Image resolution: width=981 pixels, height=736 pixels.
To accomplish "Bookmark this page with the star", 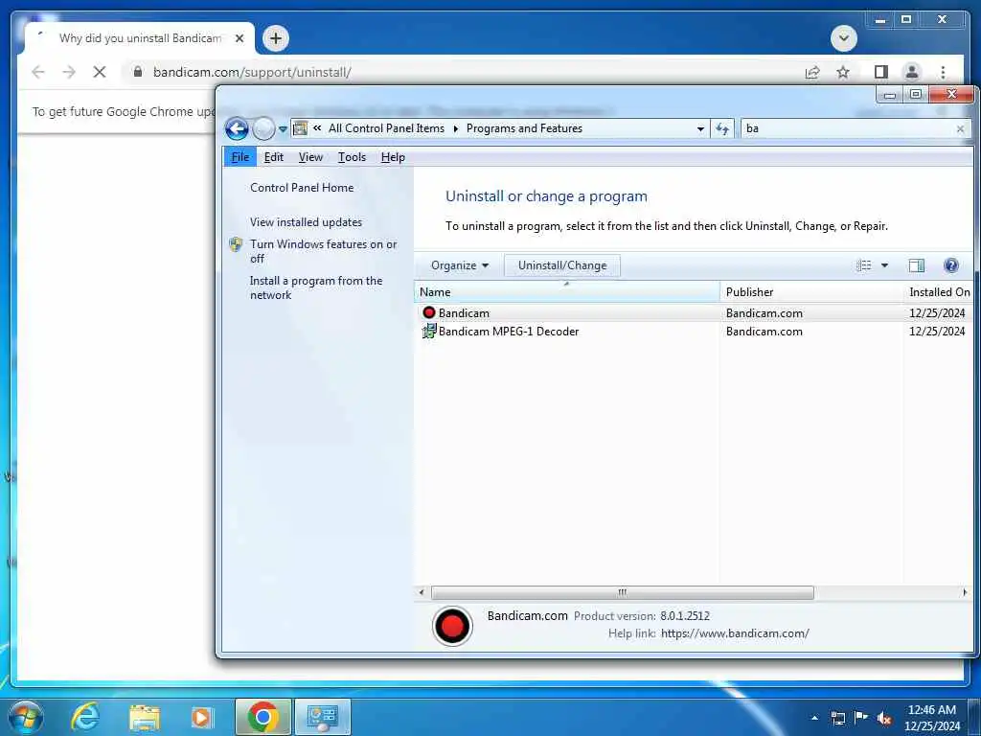I will 843,72.
